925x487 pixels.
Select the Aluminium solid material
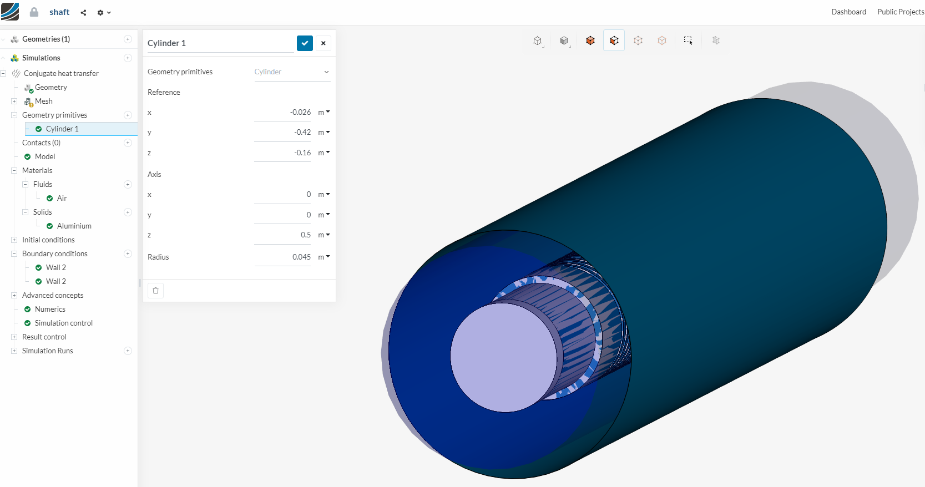(x=74, y=226)
